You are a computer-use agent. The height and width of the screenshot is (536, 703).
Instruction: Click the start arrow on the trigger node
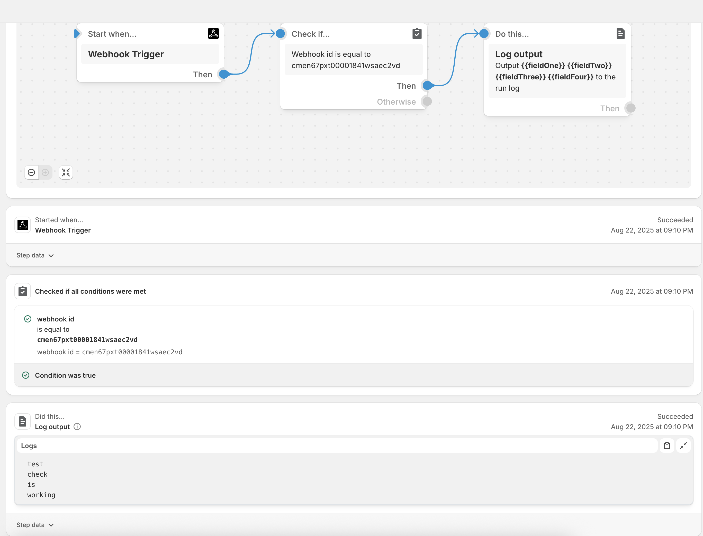click(77, 33)
